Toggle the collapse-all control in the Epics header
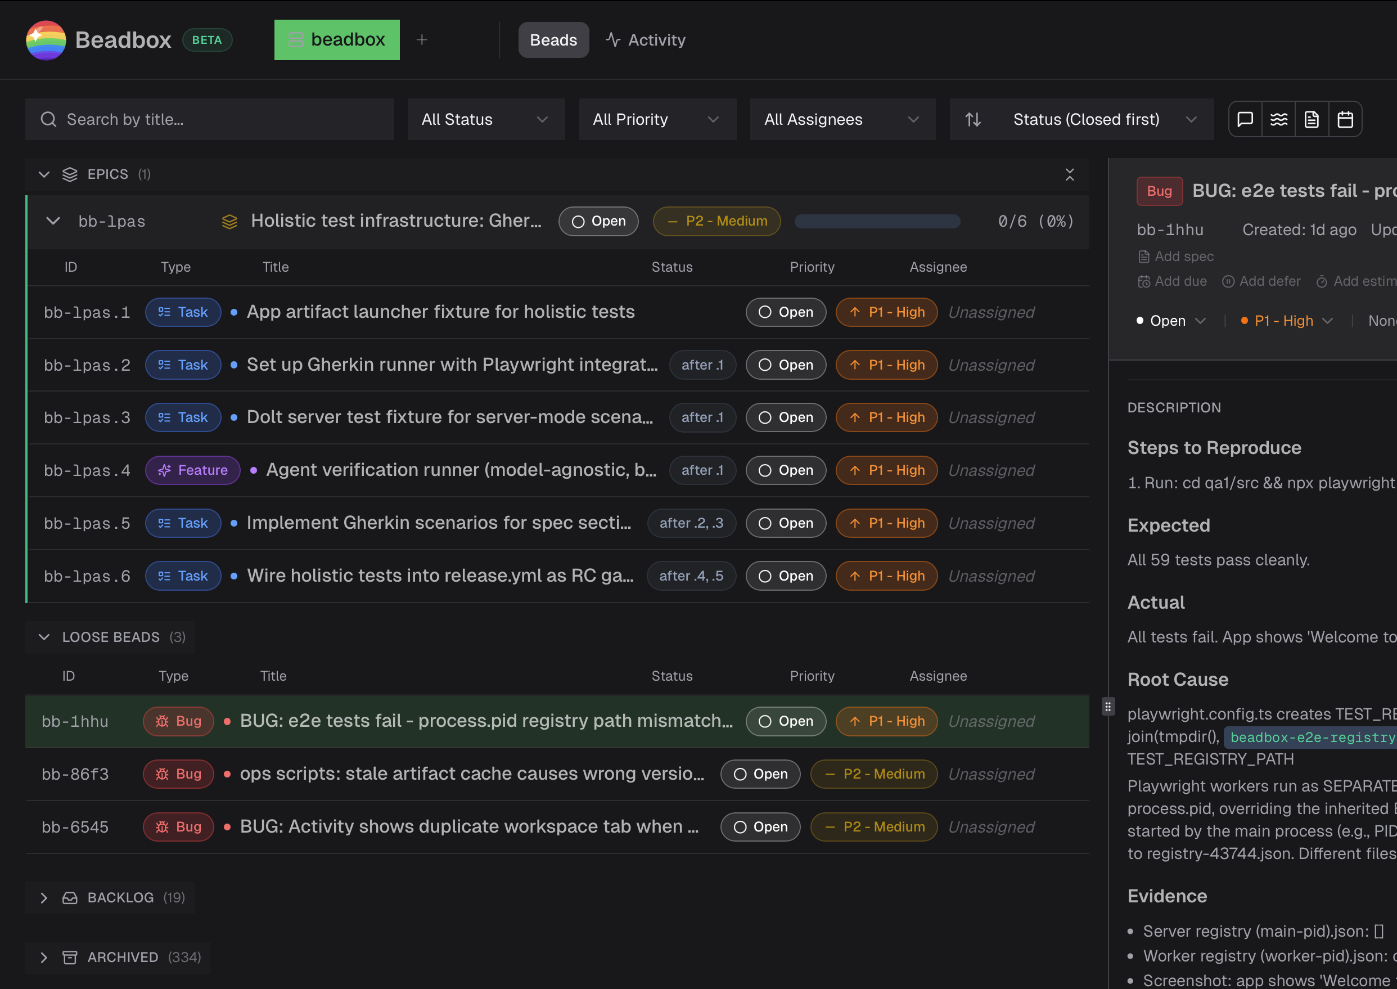1397x989 pixels. 1070,174
